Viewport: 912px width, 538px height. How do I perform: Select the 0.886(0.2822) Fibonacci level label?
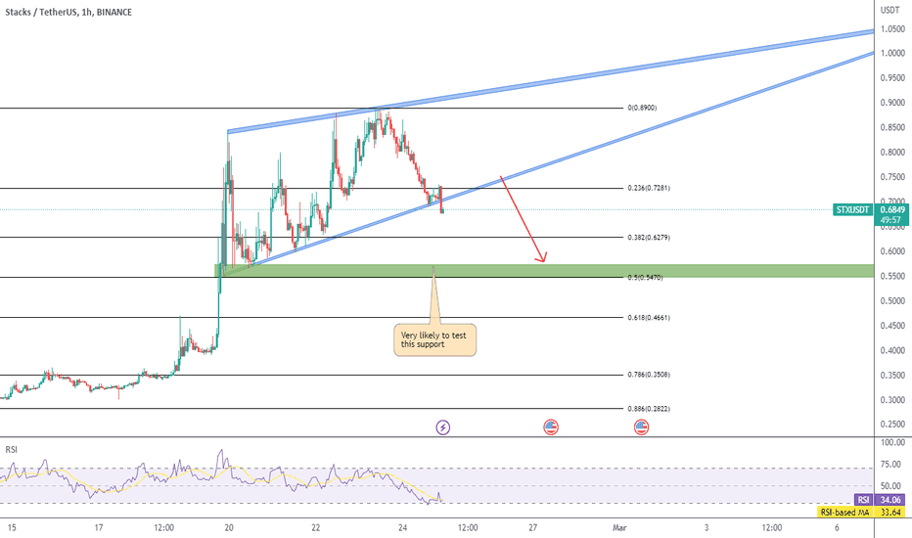click(x=649, y=409)
